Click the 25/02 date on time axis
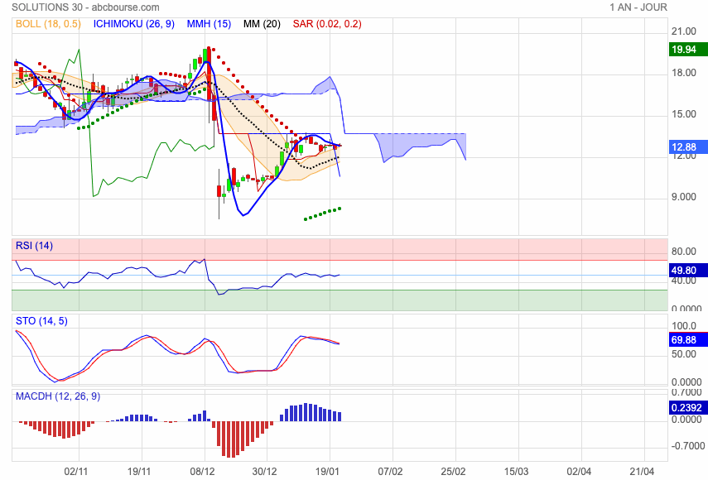The image size is (708, 480). (453, 472)
